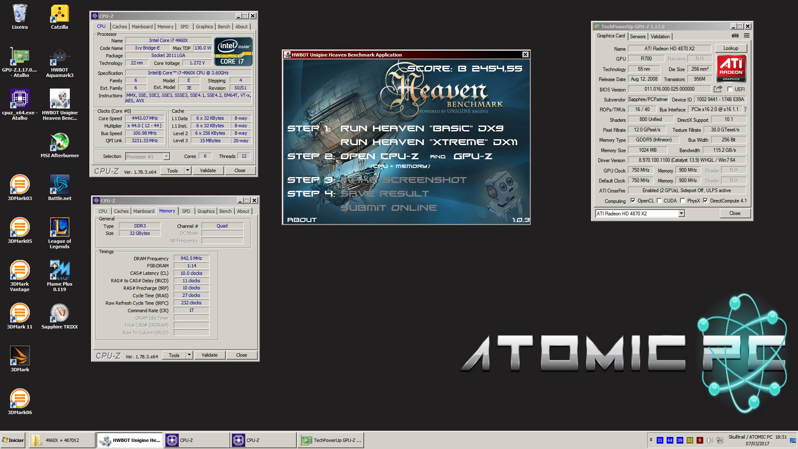Click GPU-Z screenshot camera icon
This screenshot has width=798, height=449.
[735, 36]
